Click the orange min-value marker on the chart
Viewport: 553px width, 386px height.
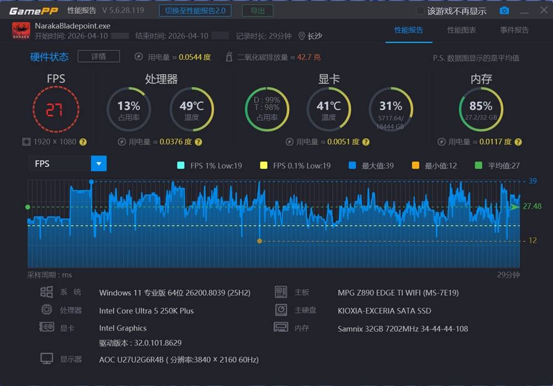tap(259, 241)
